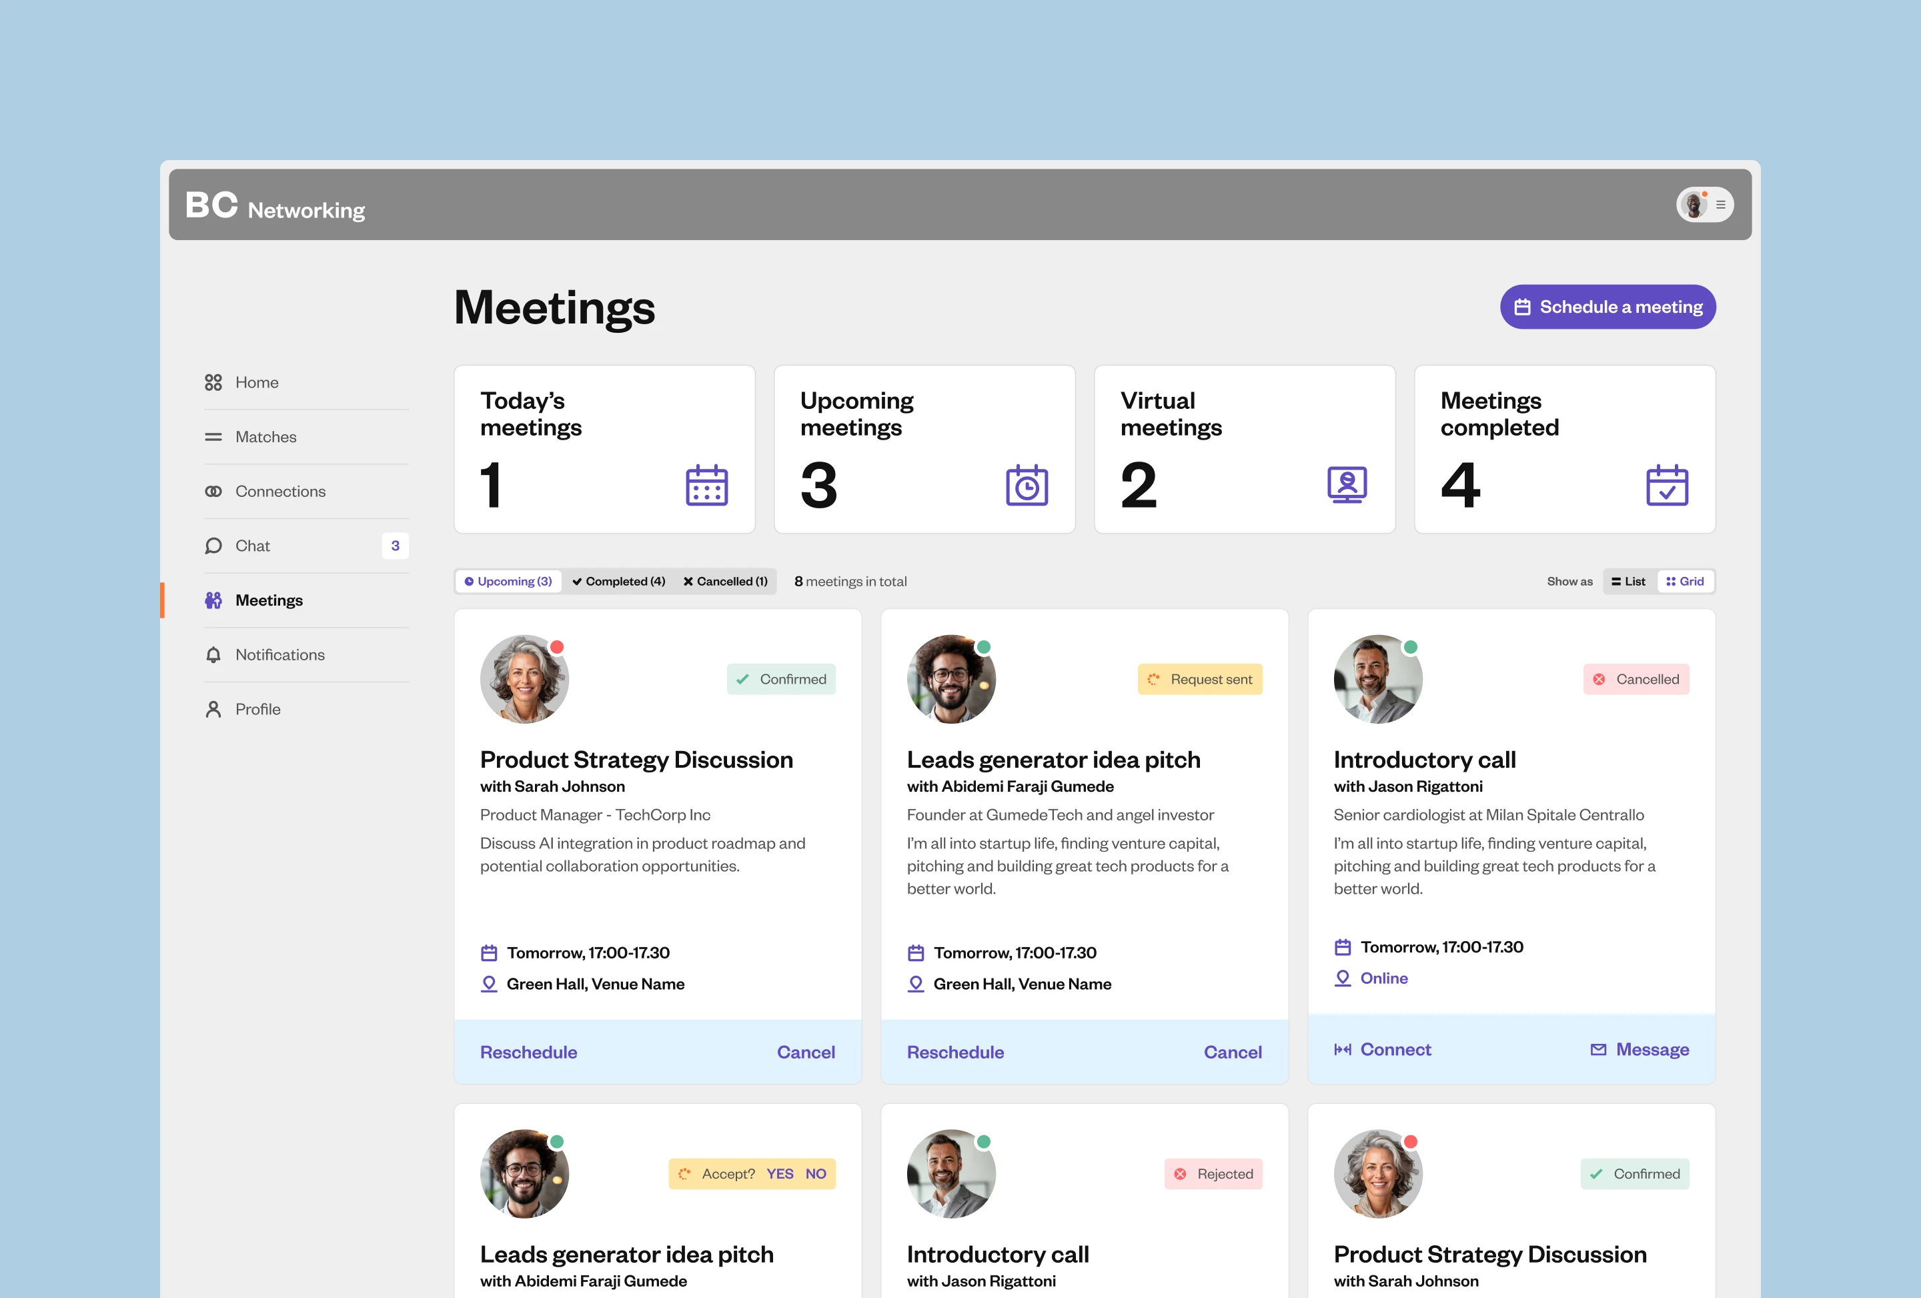Click the Connections linked-circles icon
The width and height of the screenshot is (1921, 1298).
pos(213,491)
